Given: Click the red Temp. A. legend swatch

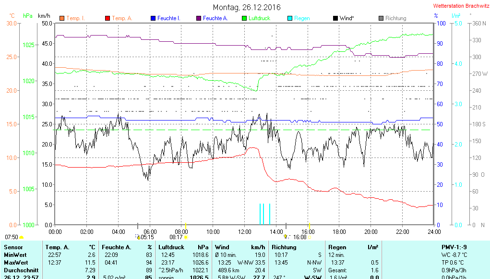Looking at the screenshot, I should (x=107, y=18).
